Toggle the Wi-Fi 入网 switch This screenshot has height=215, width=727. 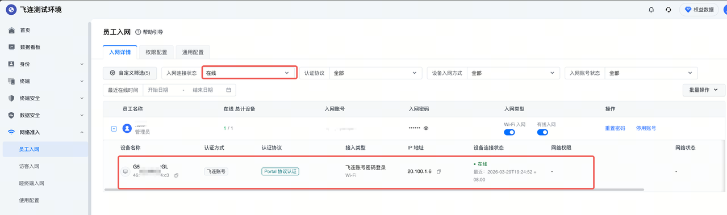tap(509, 132)
